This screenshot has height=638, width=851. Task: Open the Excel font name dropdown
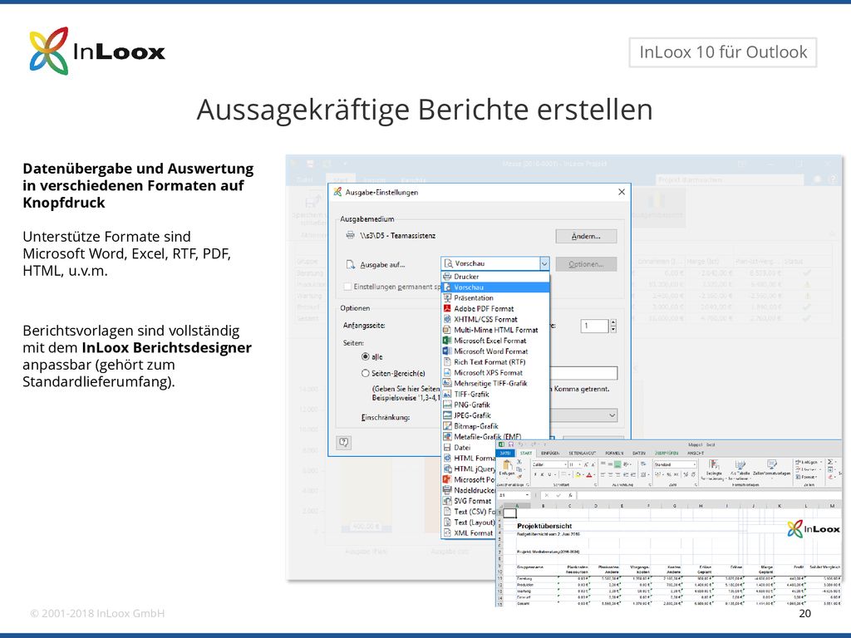coord(565,465)
